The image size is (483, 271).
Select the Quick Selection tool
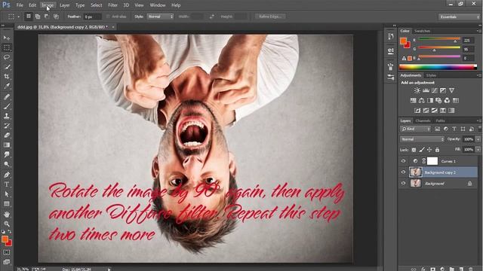pyautogui.click(x=7, y=67)
